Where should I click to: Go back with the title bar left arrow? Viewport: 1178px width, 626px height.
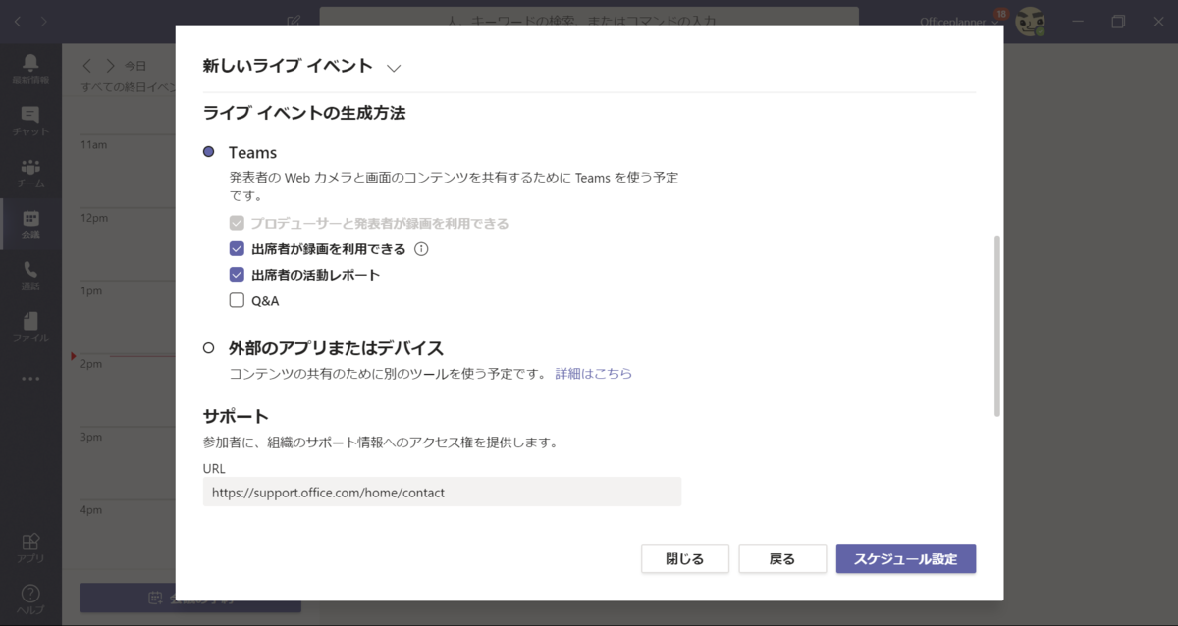point(18,21)
